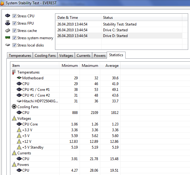
Task: Click CPU power maximum value 28.06
Action: pyautogui.click(x=94, y=170)
